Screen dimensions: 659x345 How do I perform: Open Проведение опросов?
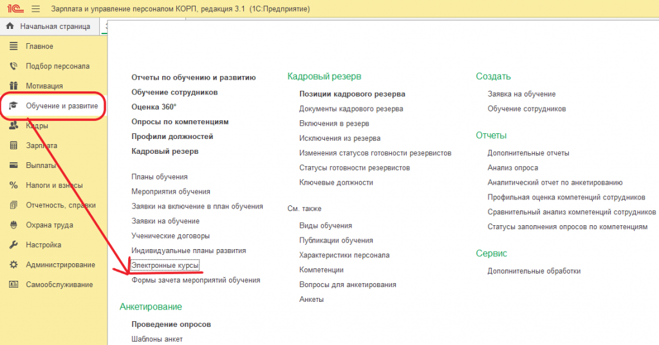[x=171, y=324]
